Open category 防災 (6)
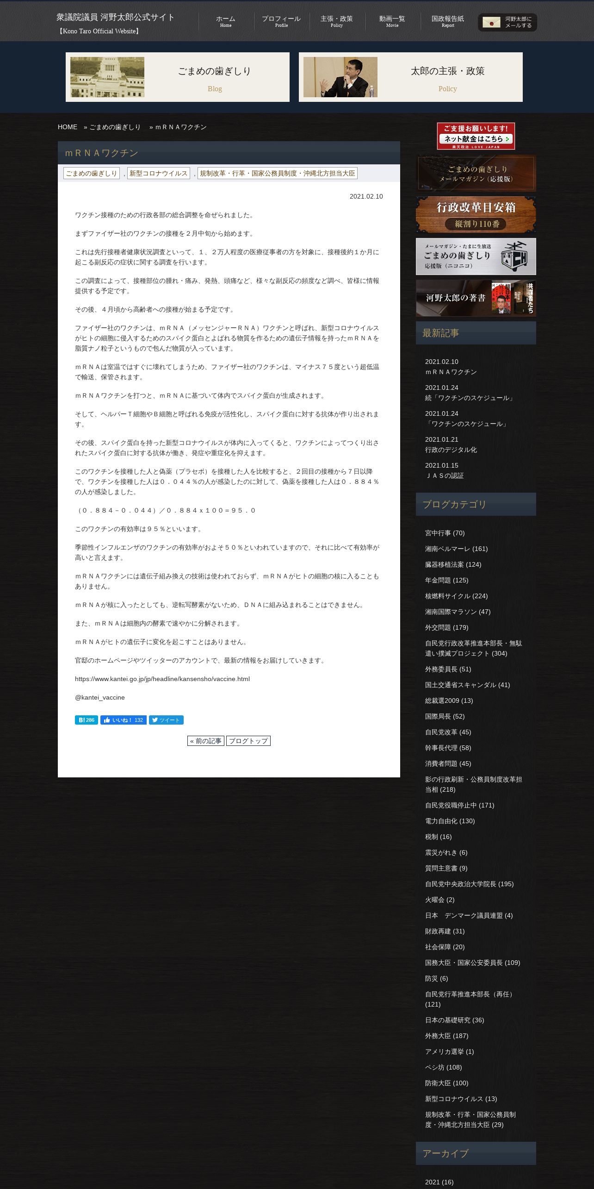594x1189 pixels. pyautogui.click(x=437, y=978)
